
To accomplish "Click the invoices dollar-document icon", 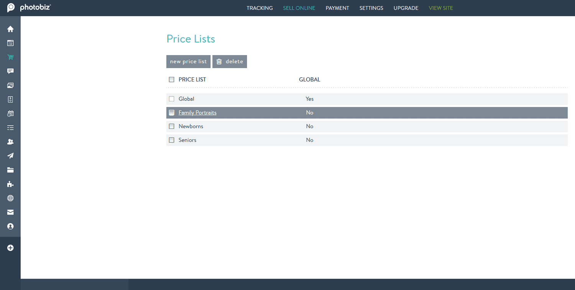I will (x=10, y=99).
